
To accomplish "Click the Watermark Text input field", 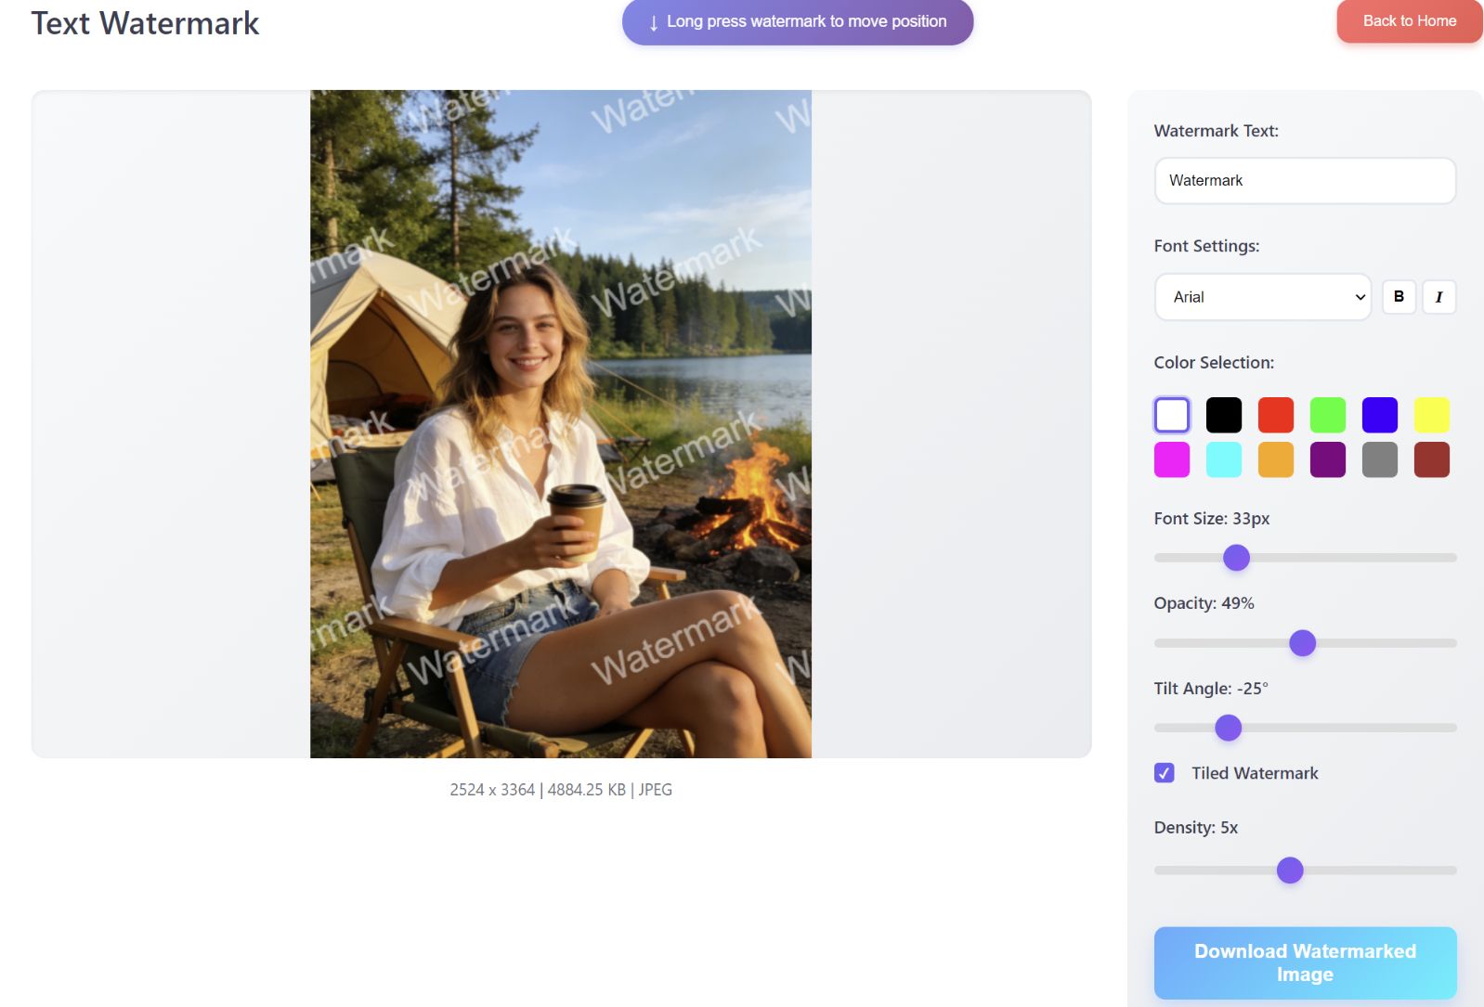I will pyautogui.click(x=1305, y=180).
